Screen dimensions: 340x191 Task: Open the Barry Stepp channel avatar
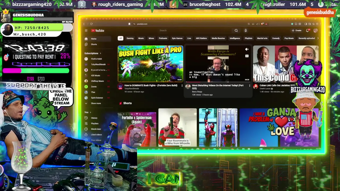click(x=188, y=86)
